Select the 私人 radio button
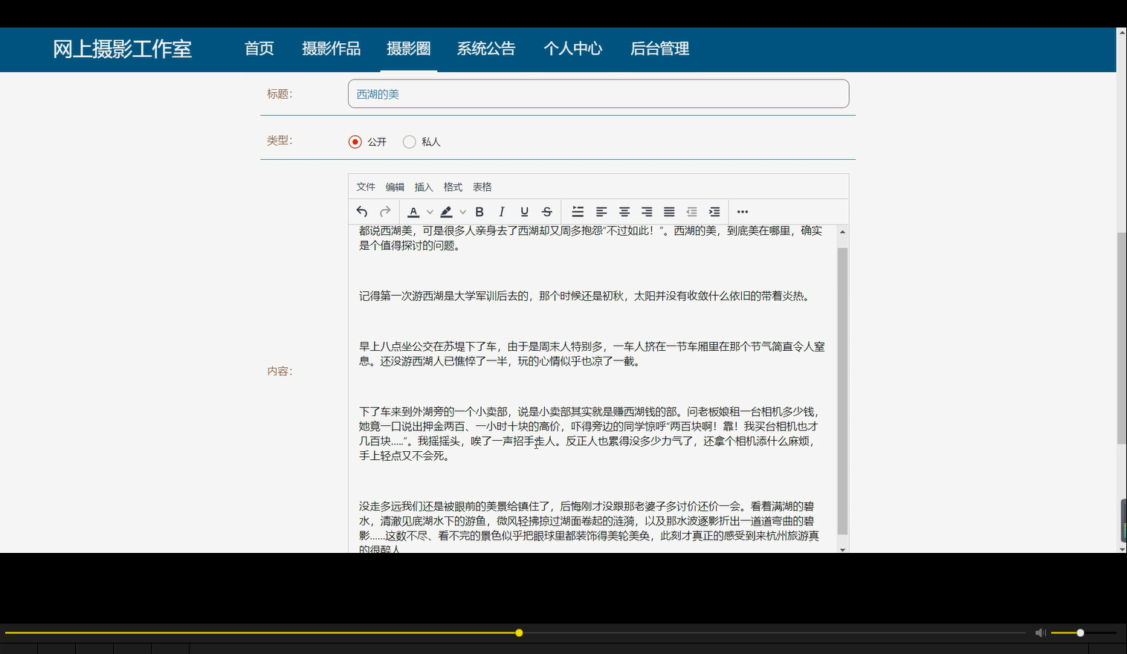This screenshot has height=654, width=1127. pyautogui.click(x=409, y=141)
